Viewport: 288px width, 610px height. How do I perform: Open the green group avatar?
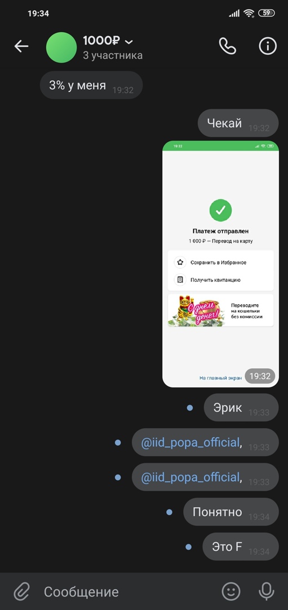pos(61,47)
